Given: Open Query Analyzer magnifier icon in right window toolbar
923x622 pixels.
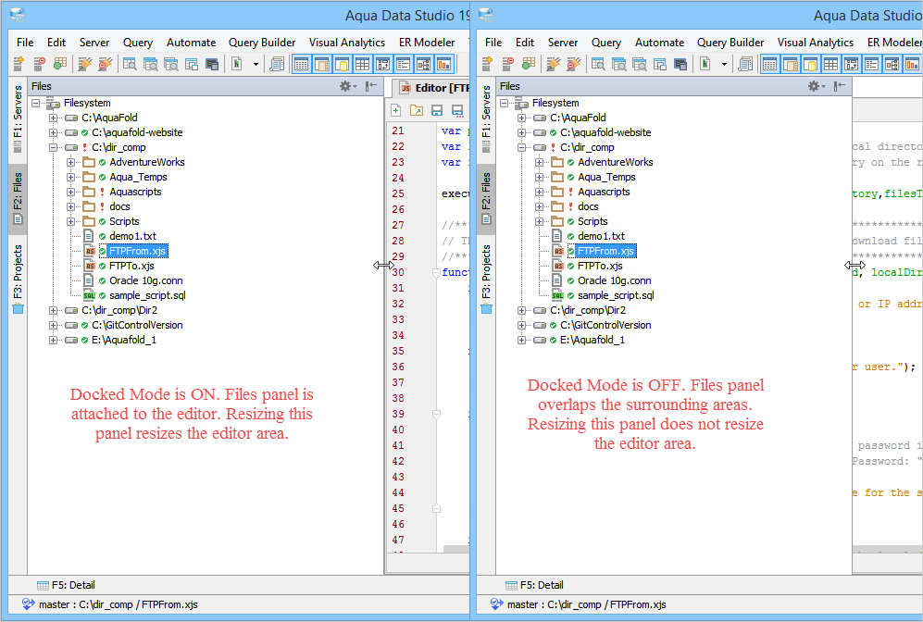Looking at the screenshot, I should [x=598, y=64].
